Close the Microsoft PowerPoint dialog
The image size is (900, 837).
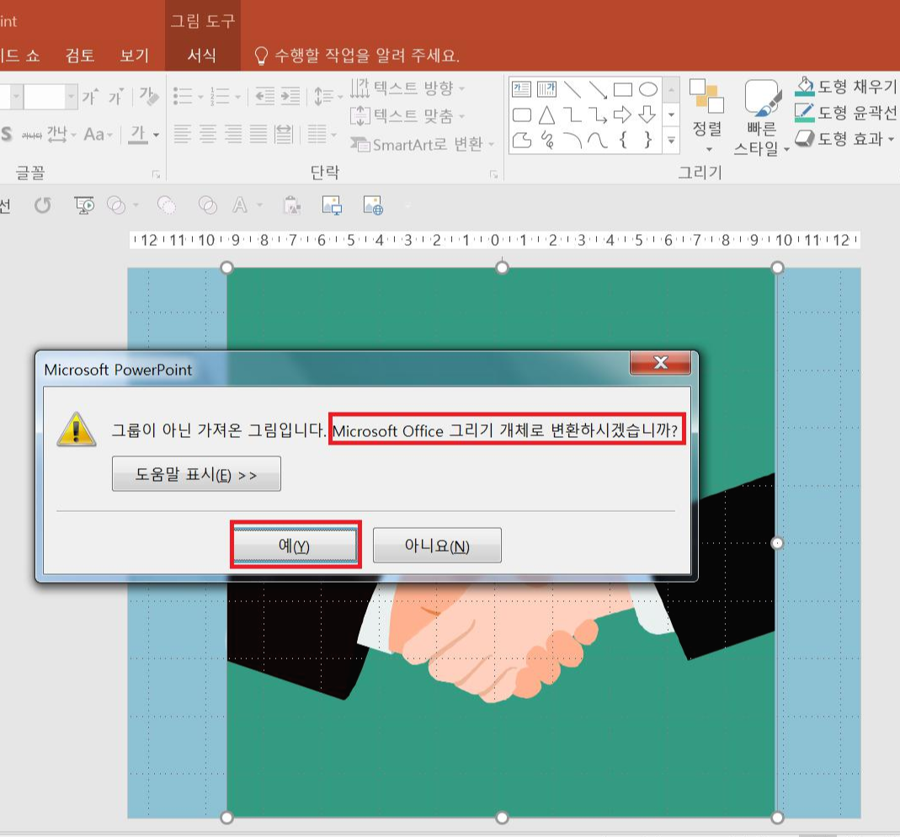coord(660,362)
